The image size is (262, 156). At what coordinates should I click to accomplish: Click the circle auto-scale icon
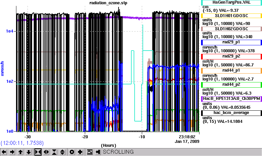coord(72,152)
